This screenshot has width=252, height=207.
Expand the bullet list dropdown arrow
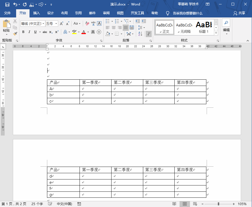[x=112, y=21]
